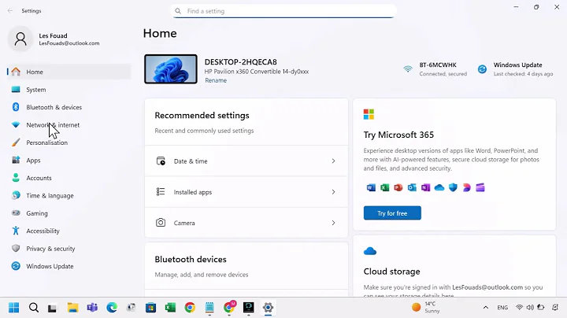Open the Camera recommended setting
Image resolution: width=567 pixels, height=318 pixels.
point(246,223)
